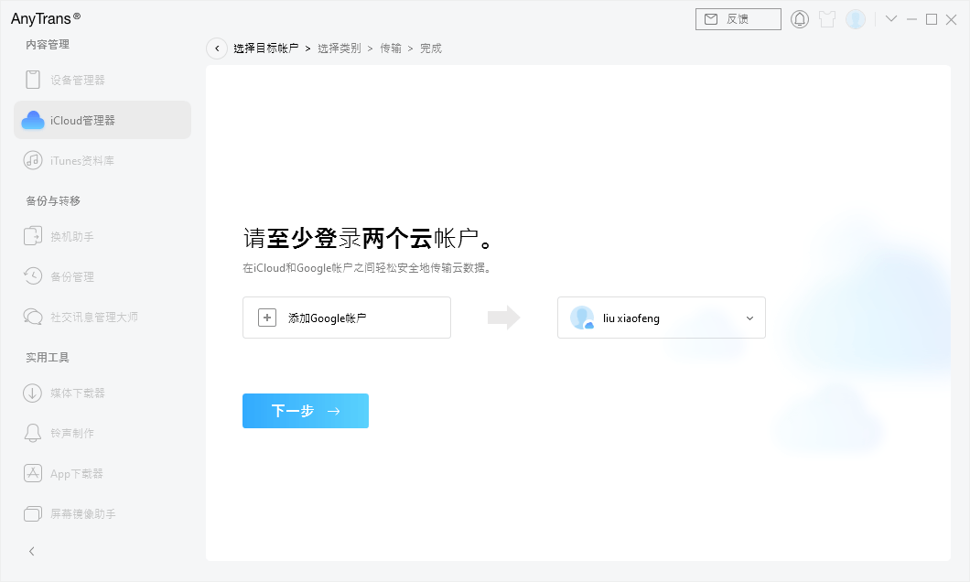Click the plus icon for adding Google account
970x582 pixels.
(266, 318)
